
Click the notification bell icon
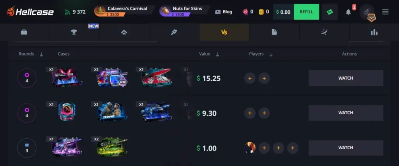tap(348, 12)
